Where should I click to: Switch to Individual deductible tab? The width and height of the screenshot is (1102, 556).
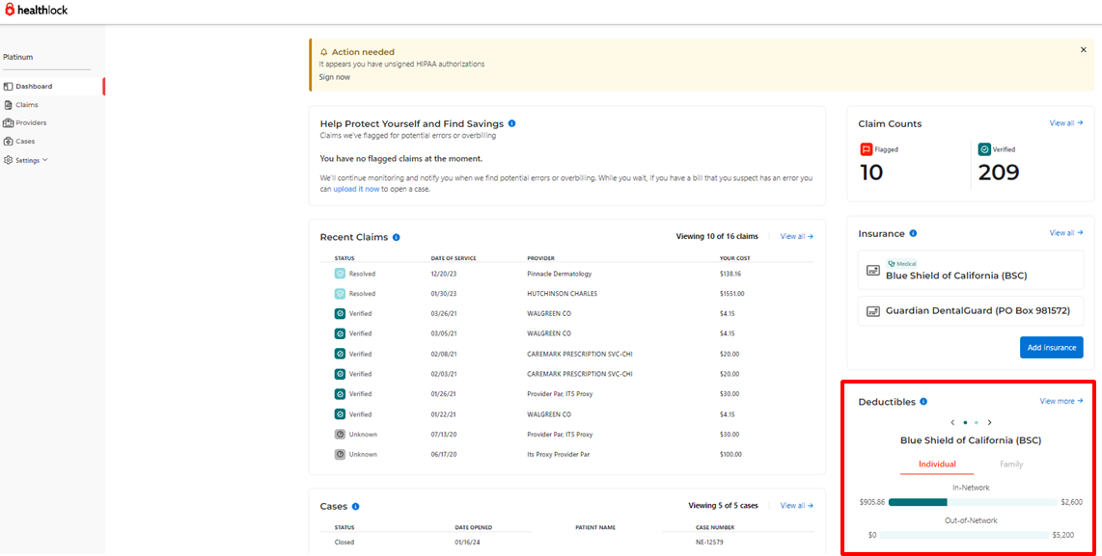tap(937, 464)
